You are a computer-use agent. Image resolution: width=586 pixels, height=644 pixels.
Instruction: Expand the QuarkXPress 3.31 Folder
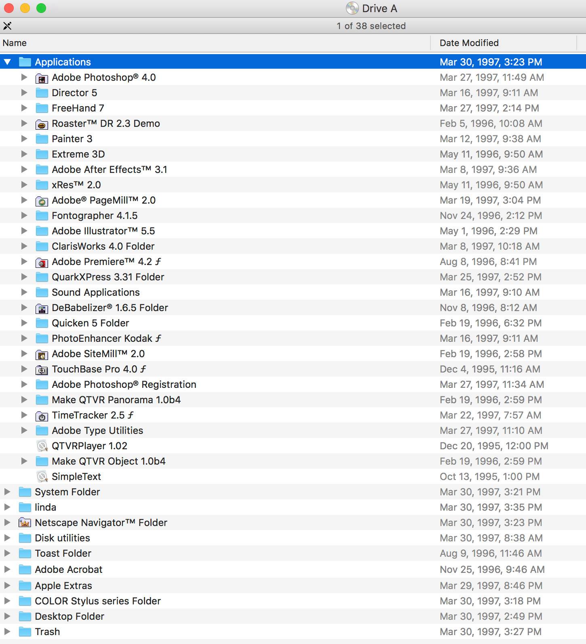tap(24, 277)
